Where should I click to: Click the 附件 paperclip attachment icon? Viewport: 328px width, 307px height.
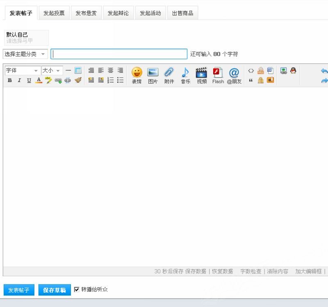coord(169,75)
